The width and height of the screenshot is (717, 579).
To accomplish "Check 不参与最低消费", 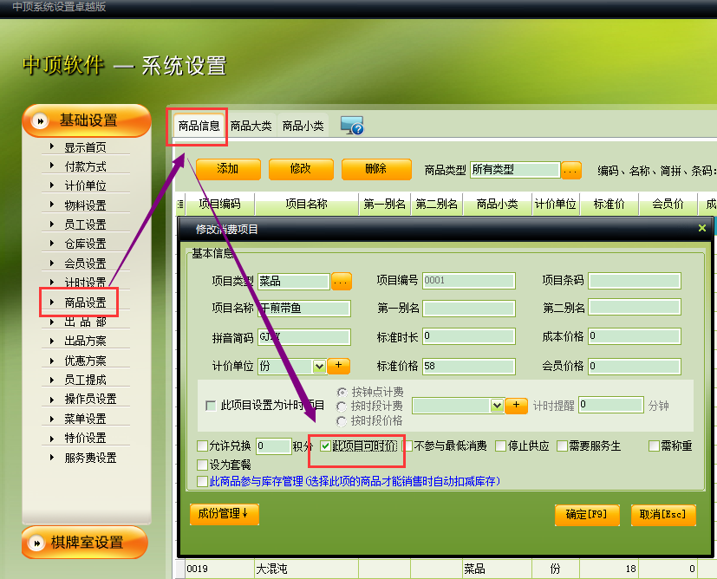I will [x=407, y=446].
